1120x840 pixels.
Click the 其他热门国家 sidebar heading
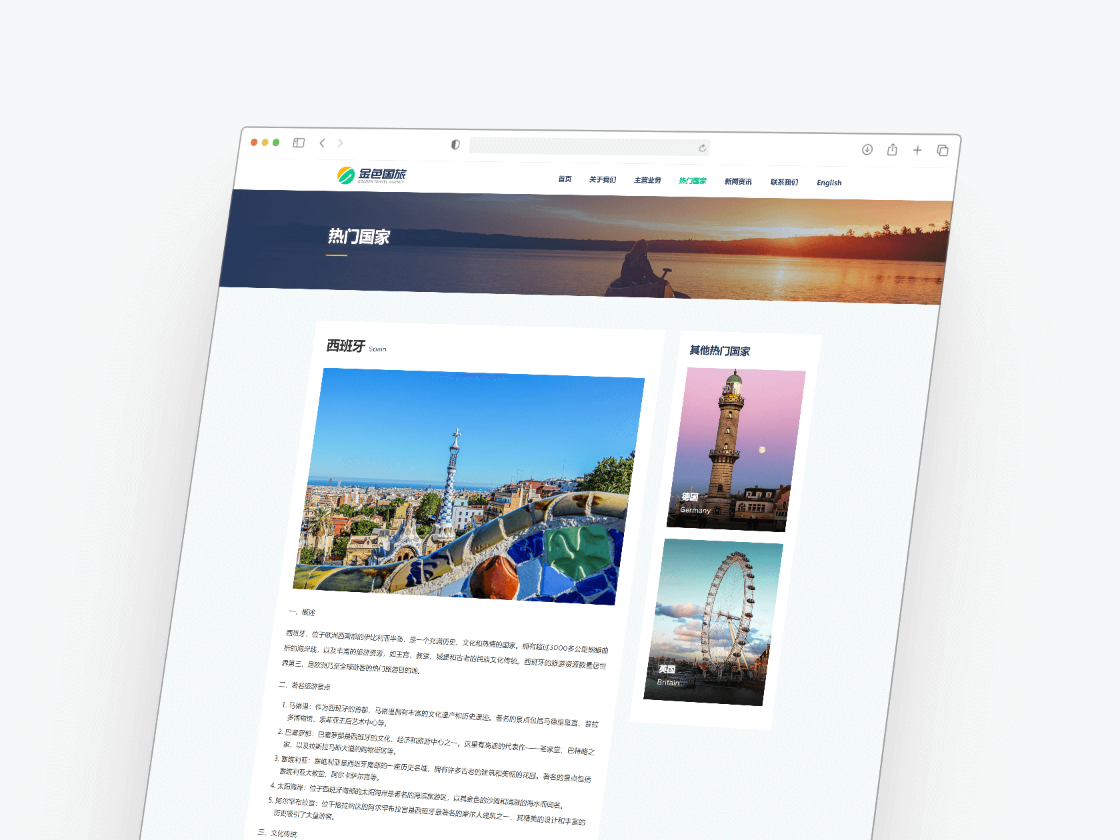point(720,351)
